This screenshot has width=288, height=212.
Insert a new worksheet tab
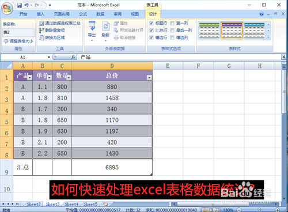tap(105, 204)
